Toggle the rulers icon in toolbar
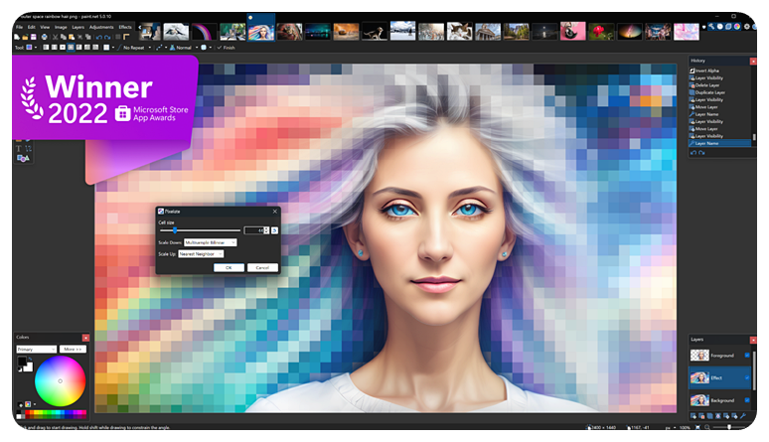 click(126, 37)
